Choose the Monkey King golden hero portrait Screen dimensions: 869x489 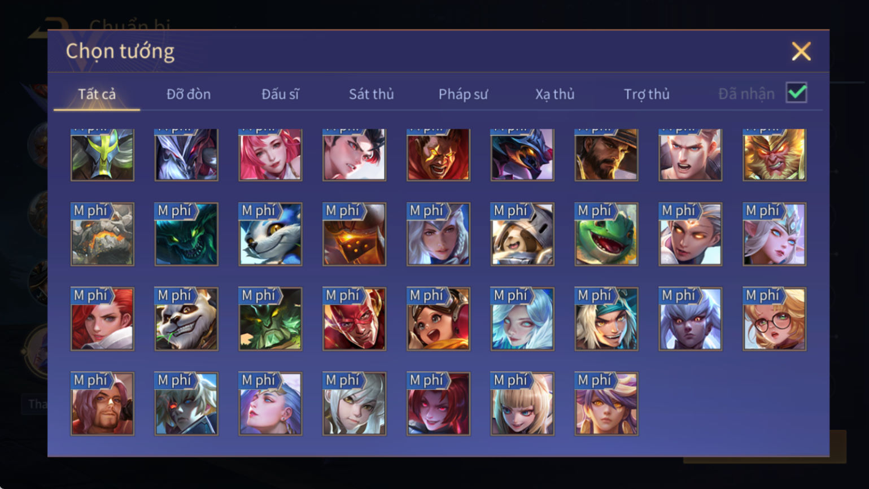(774, 154)
